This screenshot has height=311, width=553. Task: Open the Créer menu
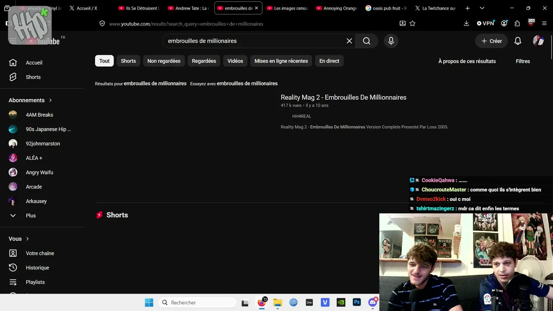coord(492,41)
